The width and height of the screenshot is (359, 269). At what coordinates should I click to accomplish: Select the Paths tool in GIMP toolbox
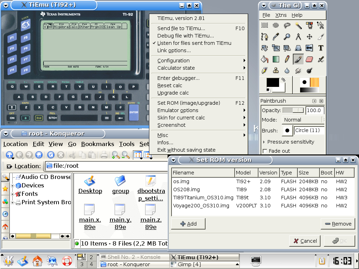point(265,36)
